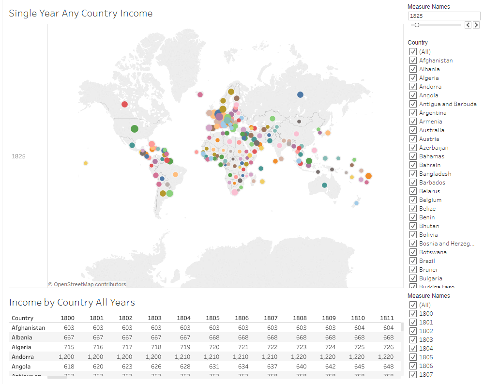Toggle the Afghanistan country checkbox
484x384 pixels.
click(x=413, y=61)
